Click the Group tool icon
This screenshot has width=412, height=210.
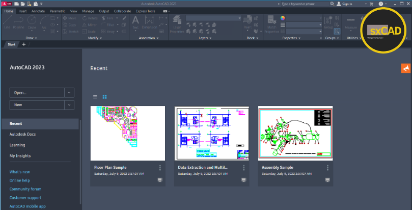pyautogui.click(x=328, y=22)
